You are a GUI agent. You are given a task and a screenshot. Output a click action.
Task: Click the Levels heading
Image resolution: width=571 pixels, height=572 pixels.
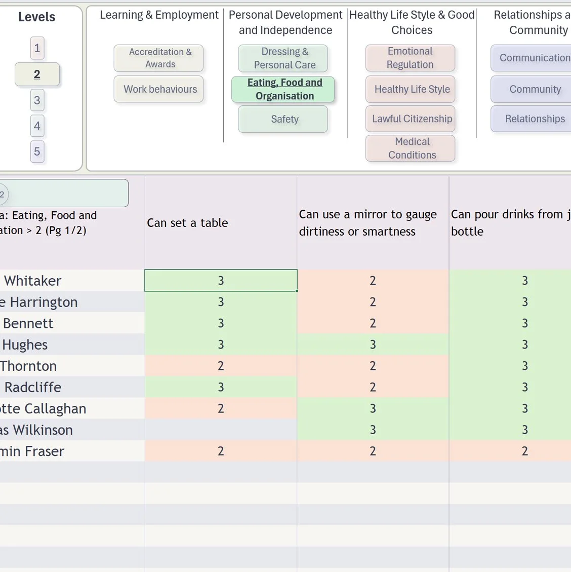pos(37,17)
